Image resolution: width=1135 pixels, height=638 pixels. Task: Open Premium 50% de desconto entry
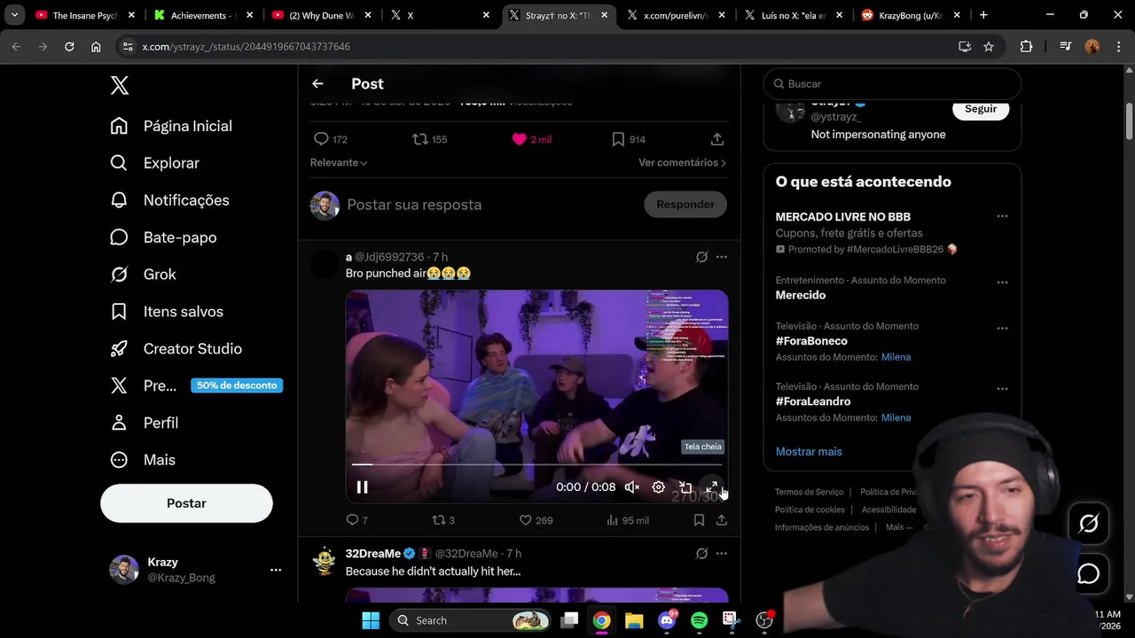click(195, 385)
